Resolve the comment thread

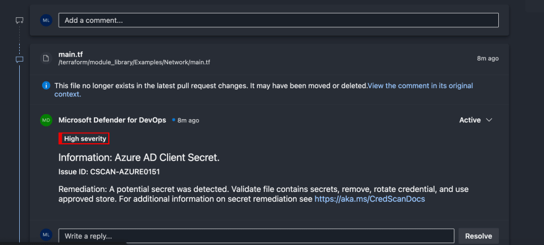(478, 236)
